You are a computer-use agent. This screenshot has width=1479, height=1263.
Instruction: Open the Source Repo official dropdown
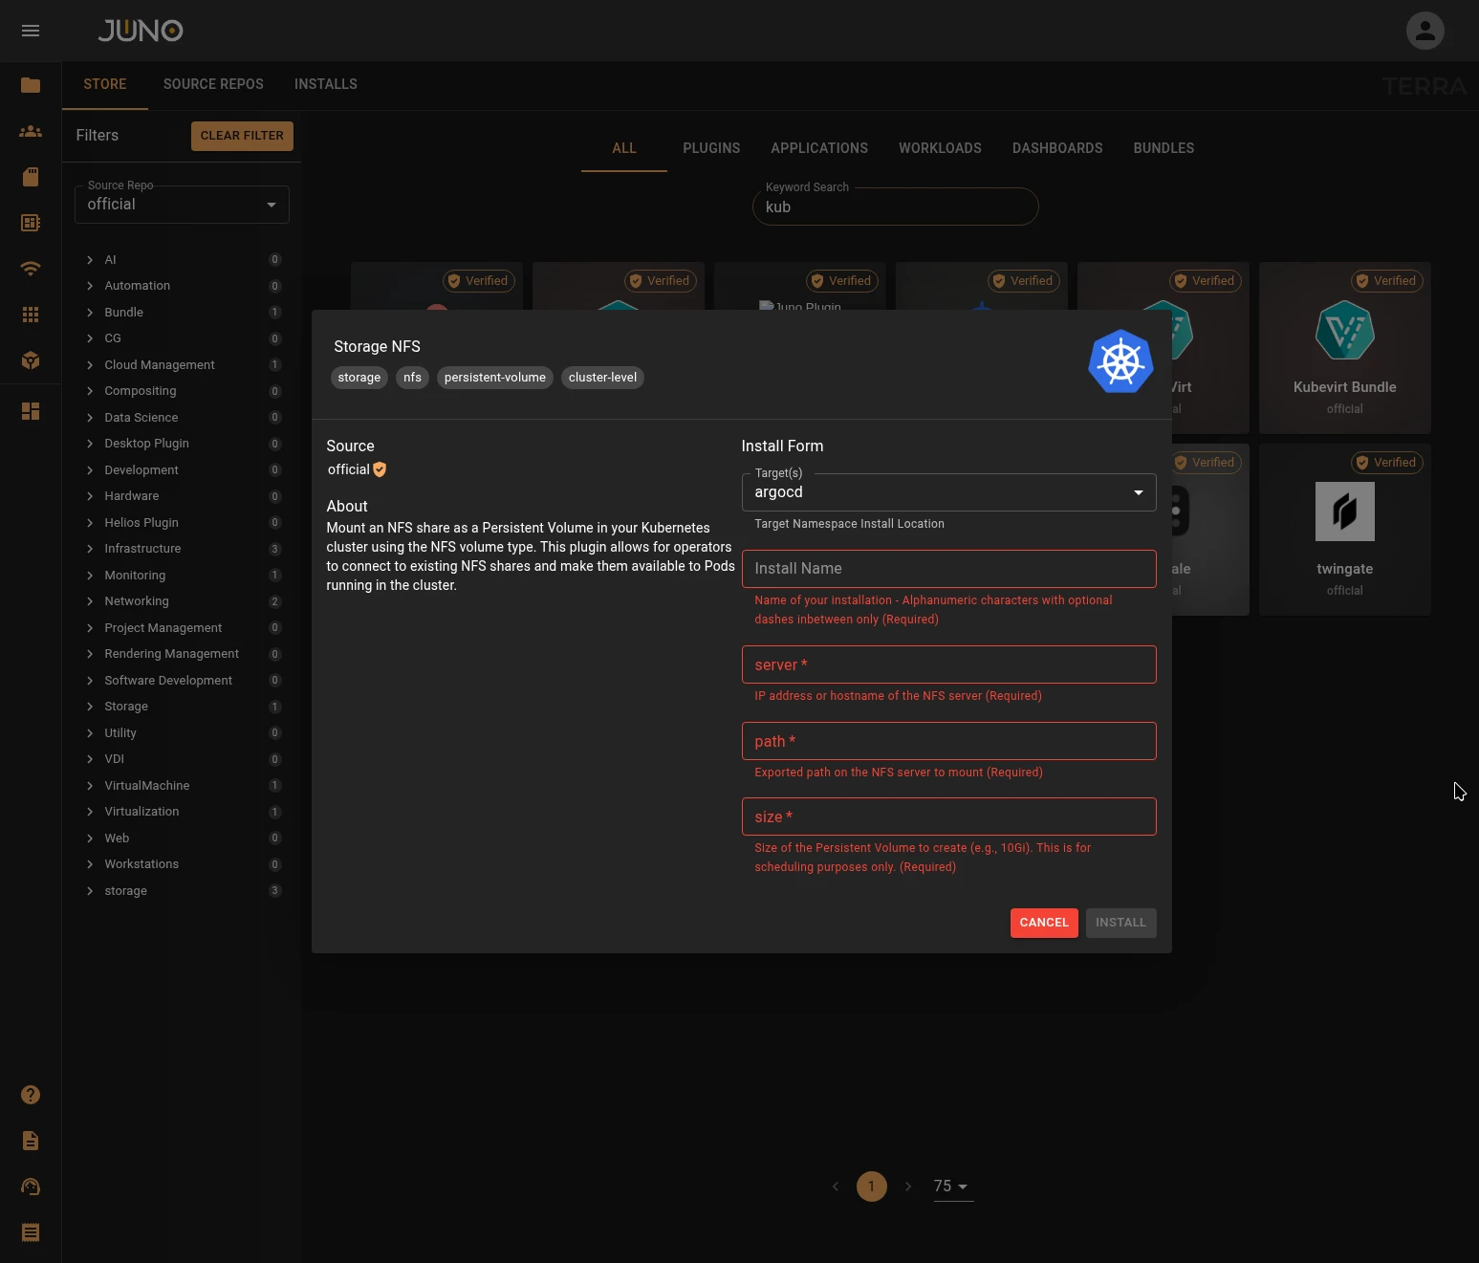click(182, 205)
